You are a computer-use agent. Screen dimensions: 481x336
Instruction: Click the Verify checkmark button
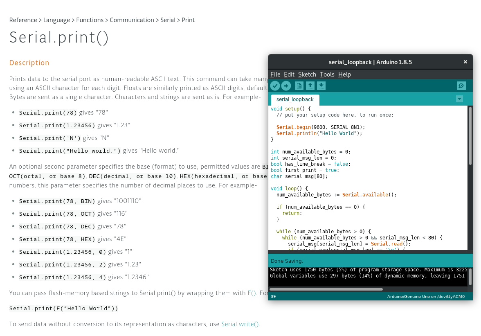[x=275, y=86]
